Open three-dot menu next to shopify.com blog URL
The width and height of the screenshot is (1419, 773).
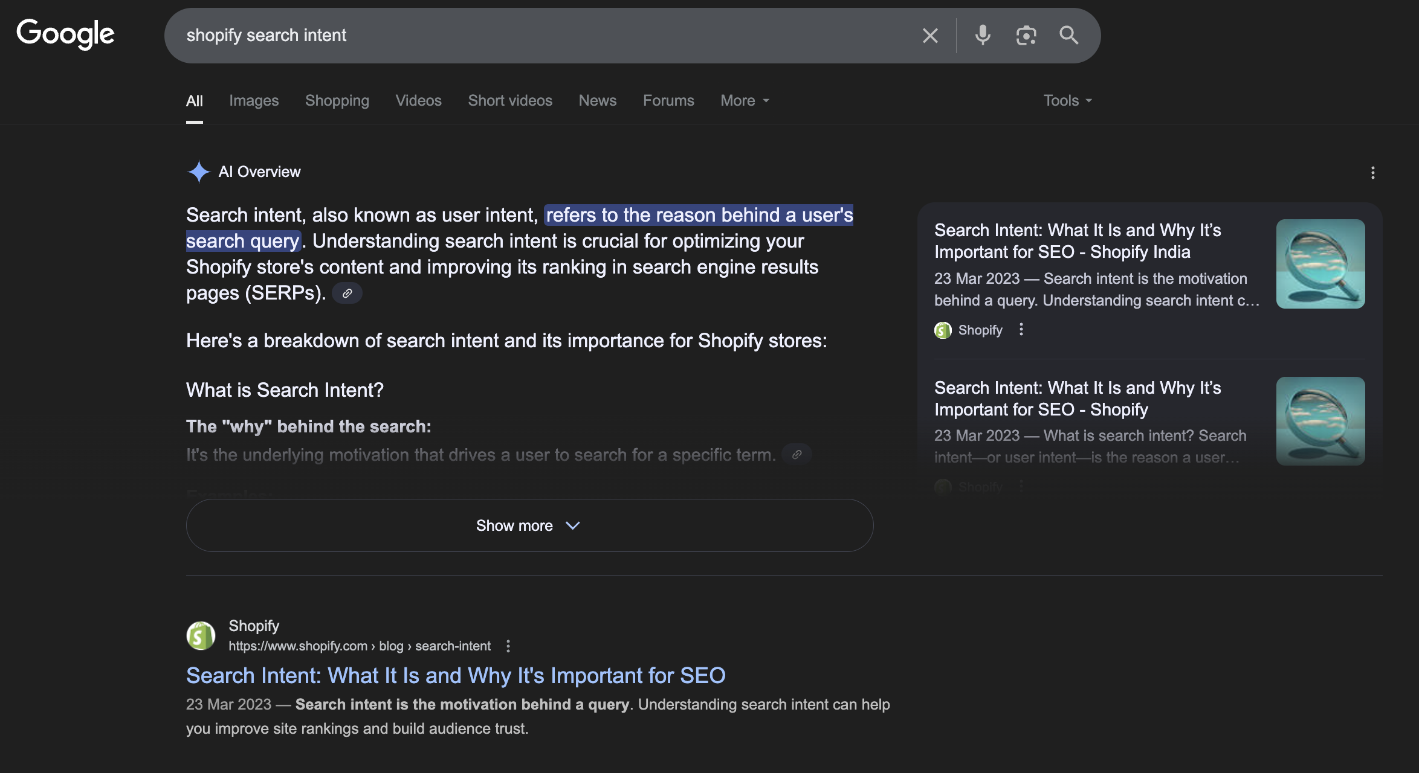point(508,646)
